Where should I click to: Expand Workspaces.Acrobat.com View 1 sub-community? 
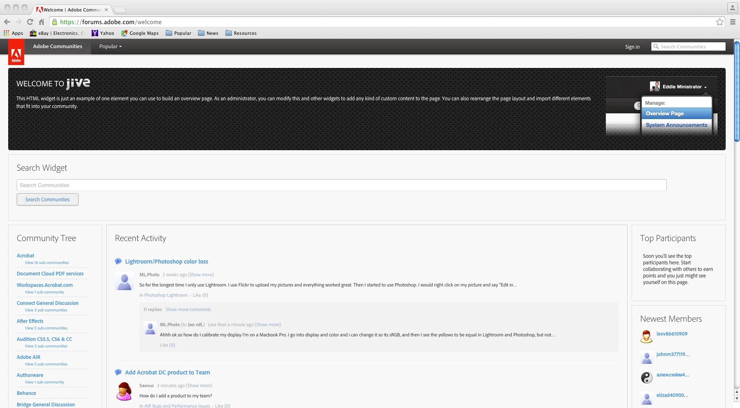pyautogui.click(x=45, y=292)
